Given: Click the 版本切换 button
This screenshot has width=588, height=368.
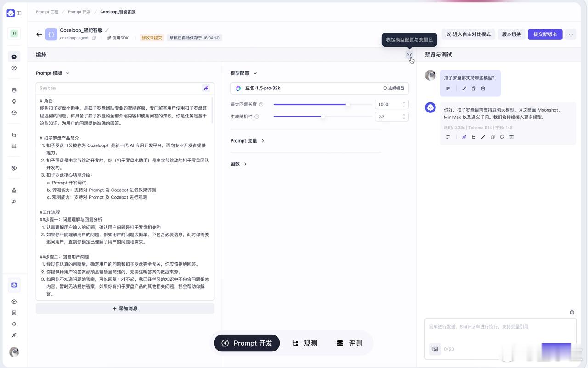Looking at the screenshot, I should (x=511, y=34).
